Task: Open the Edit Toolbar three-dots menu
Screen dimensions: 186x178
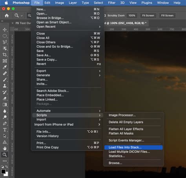Action: 5,161
